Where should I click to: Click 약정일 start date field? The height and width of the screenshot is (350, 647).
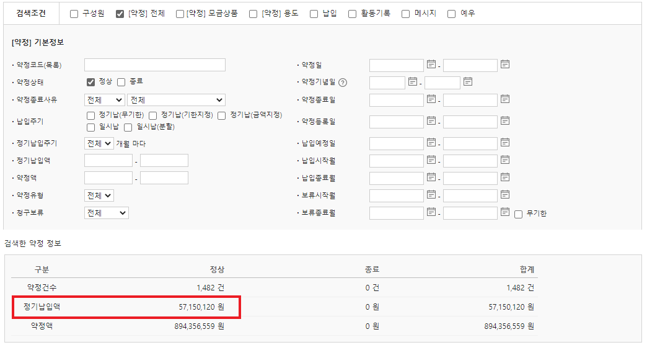[397, 65]
